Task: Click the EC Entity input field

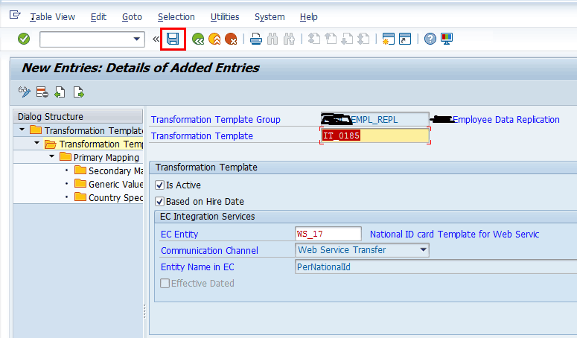Action: pos(328,234)
